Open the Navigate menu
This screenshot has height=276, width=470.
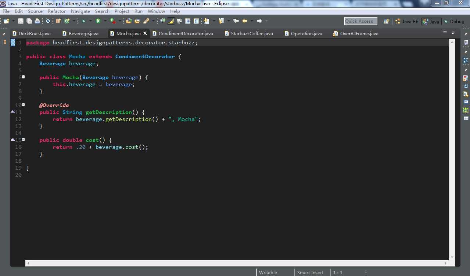80,11
